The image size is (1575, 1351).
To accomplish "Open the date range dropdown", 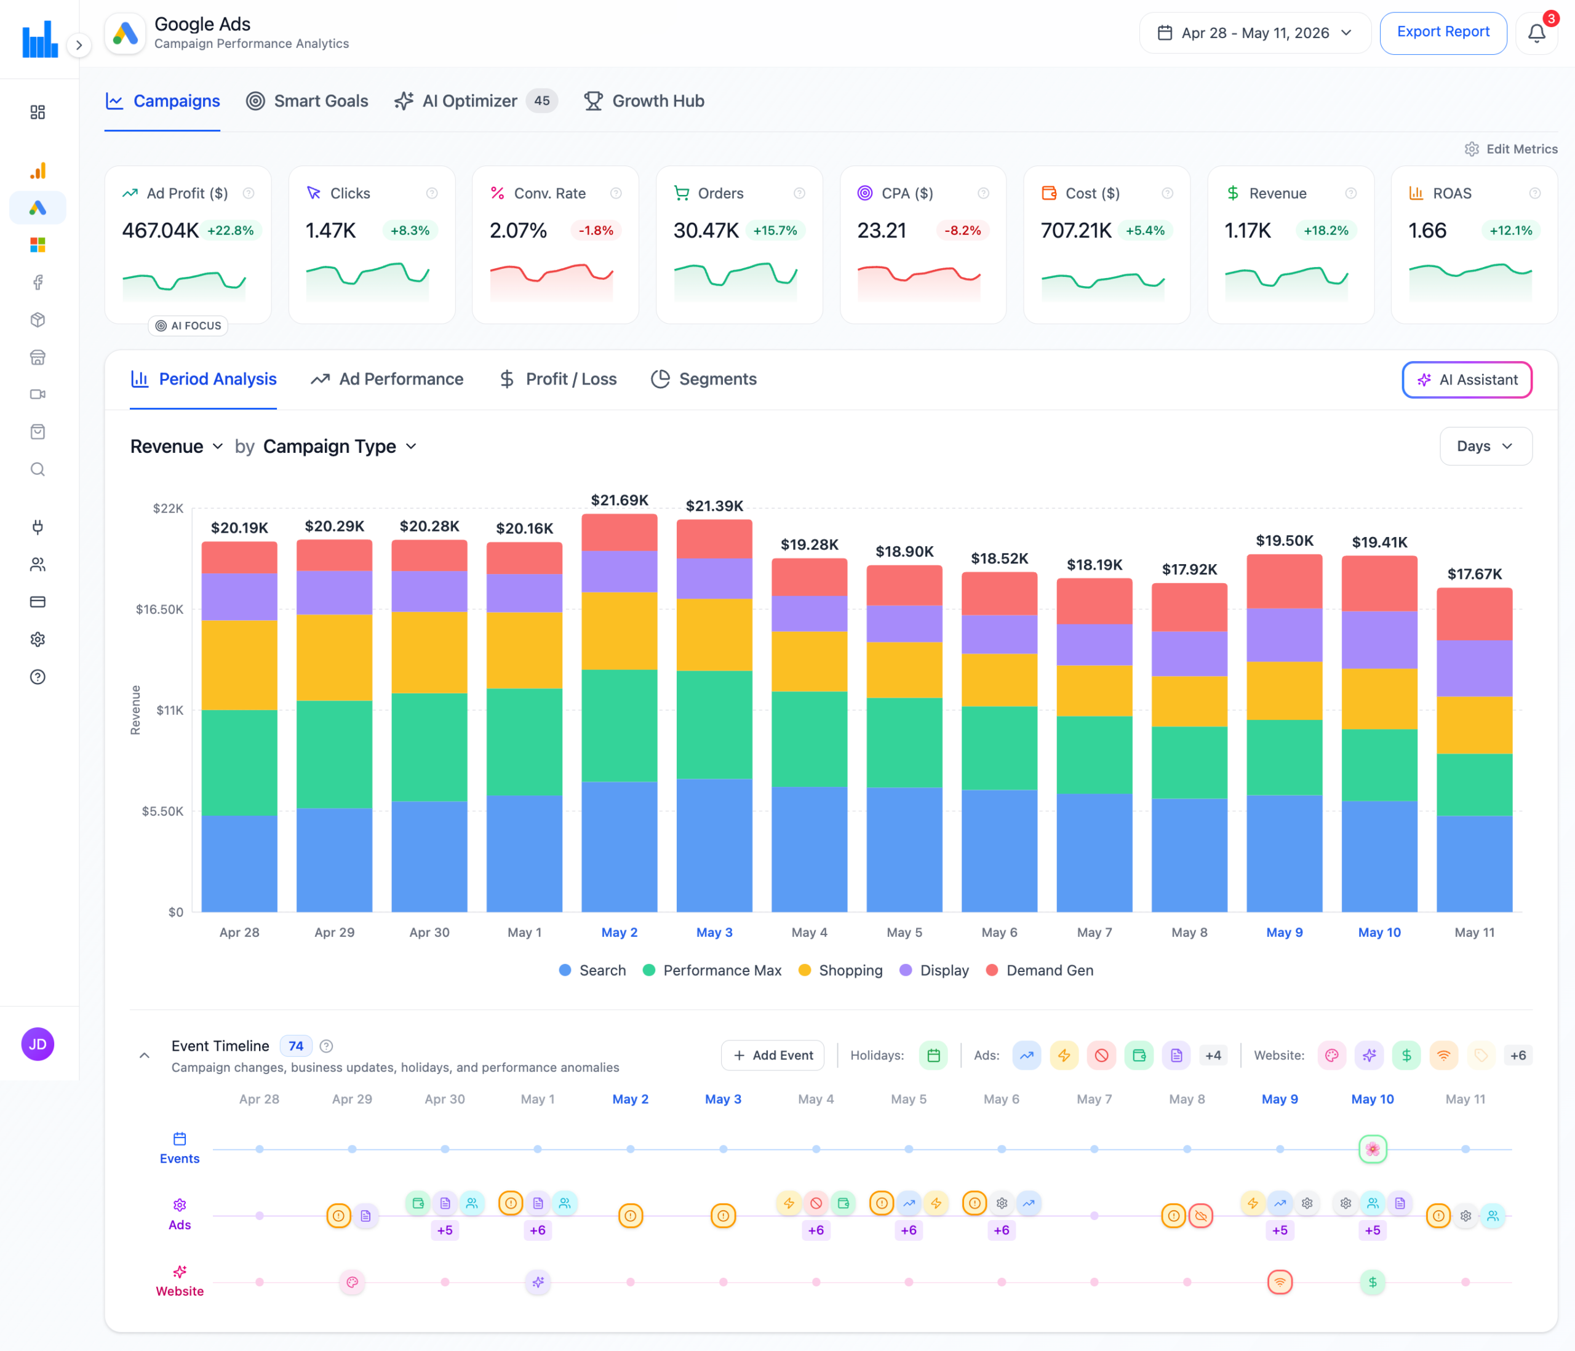I will (1254, 33).
